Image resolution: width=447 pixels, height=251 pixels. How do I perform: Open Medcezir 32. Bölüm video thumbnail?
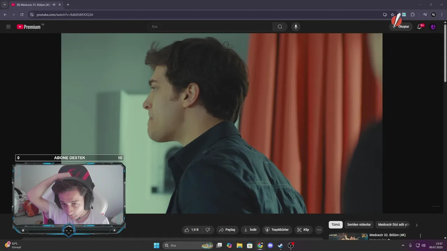(348, 236)
